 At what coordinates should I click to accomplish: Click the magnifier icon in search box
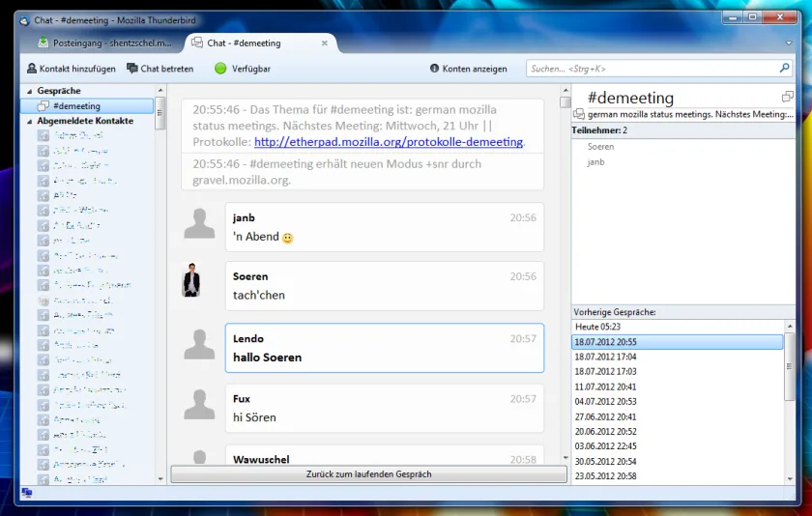(x=785, y=68)
